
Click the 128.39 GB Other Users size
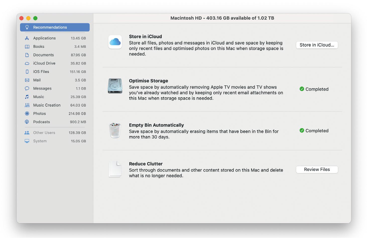coord(77,133)
